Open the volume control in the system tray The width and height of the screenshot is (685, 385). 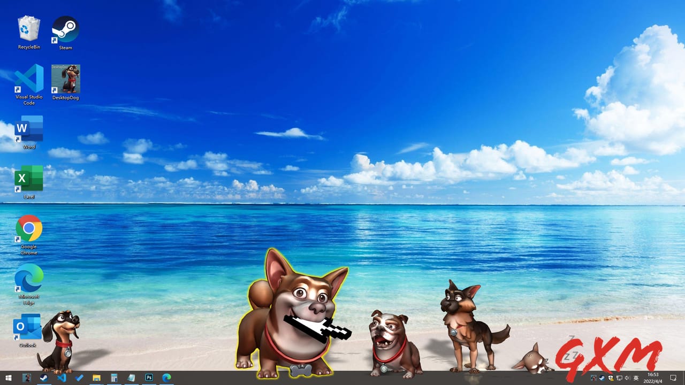(x=628, y=379)
